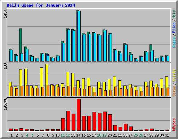Screen dimensions: 178x139
Task: Select the red KBytes bar for day 11
Action: coord(63,124)
